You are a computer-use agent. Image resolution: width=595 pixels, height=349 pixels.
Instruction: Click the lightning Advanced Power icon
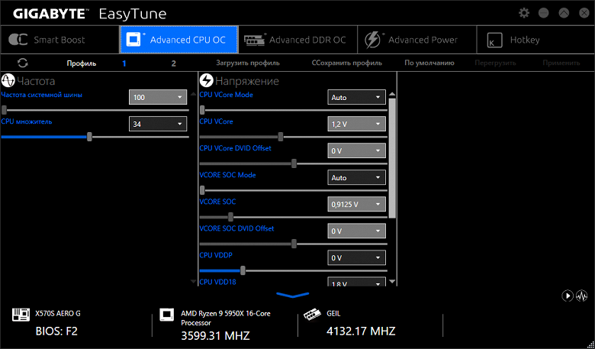[x=372, y=40]
